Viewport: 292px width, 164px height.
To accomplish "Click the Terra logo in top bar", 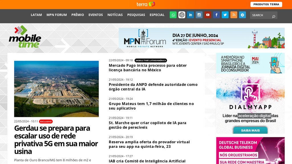I will [146, 4].
